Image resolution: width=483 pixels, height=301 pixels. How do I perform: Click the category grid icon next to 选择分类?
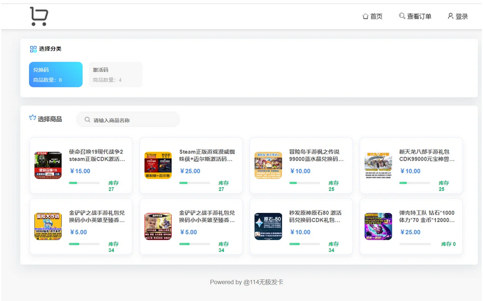tap(33, 49)
